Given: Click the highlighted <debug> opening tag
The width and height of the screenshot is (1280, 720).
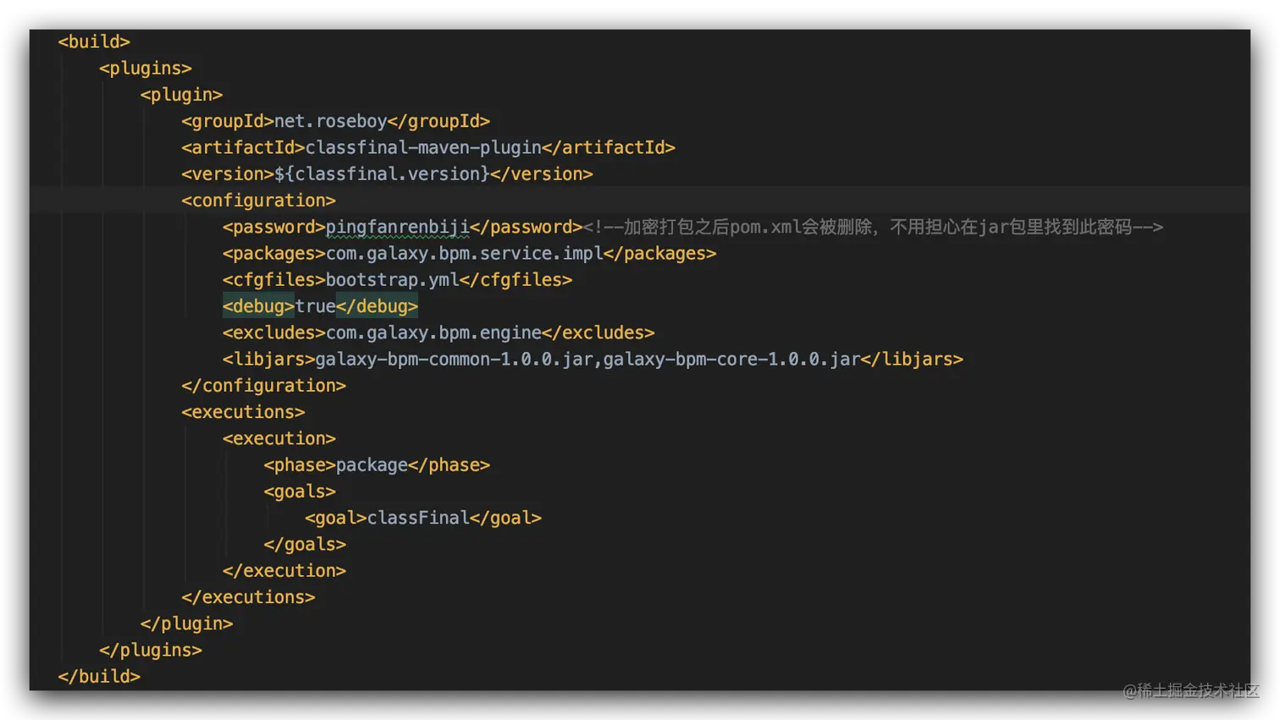Looking at the screenshot, I should point(258,306).
